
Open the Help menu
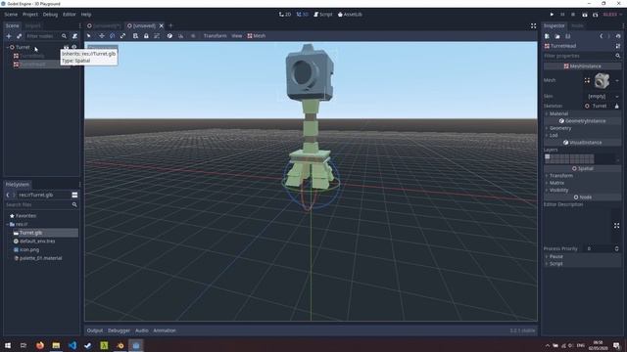86,15
